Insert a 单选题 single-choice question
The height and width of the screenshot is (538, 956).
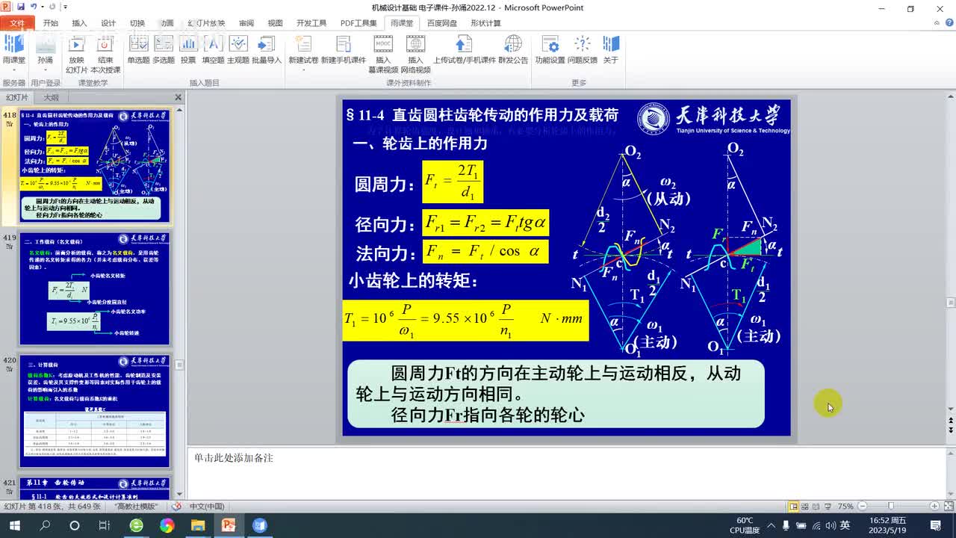tap(139, 50)
